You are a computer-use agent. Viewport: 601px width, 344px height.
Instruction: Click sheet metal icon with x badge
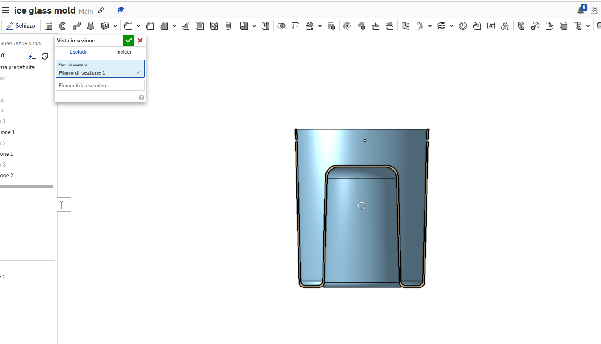[535, 26]
